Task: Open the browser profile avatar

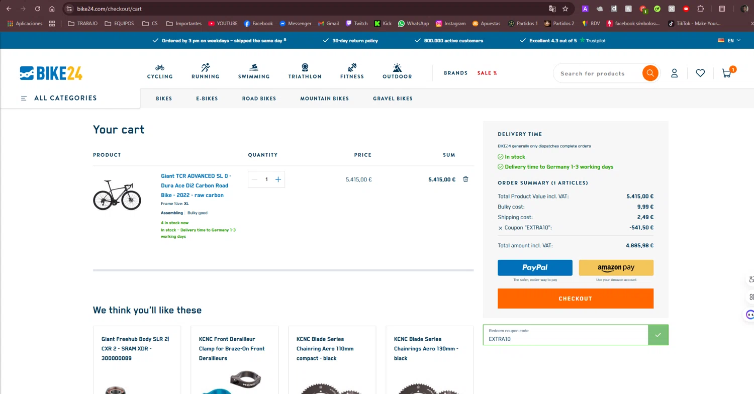Action: point(744,9)
